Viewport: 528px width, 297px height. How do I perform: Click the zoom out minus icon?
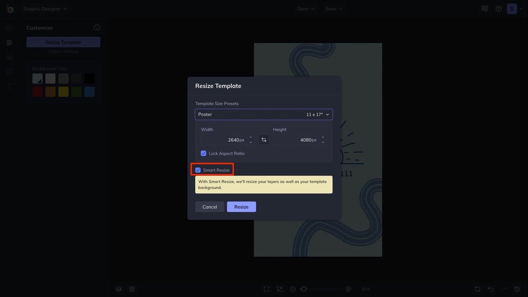pos(293,289)
